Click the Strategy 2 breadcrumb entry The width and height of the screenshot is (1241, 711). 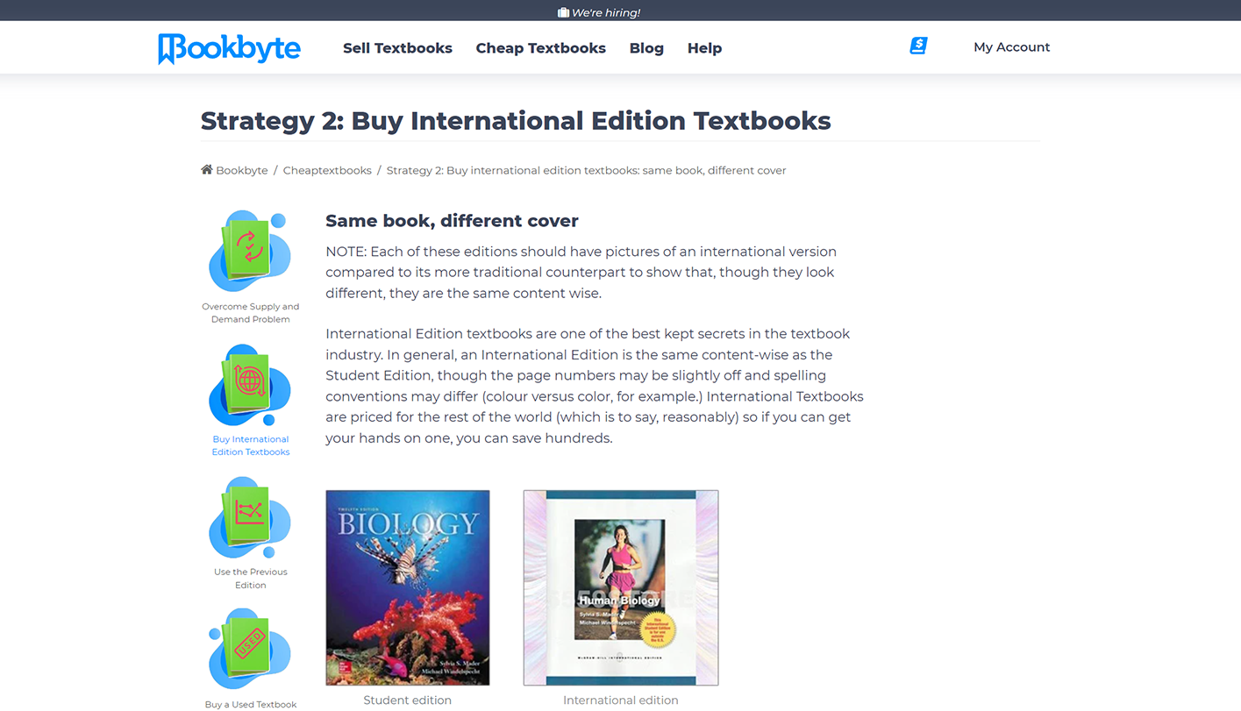click(x=586, y=170)
